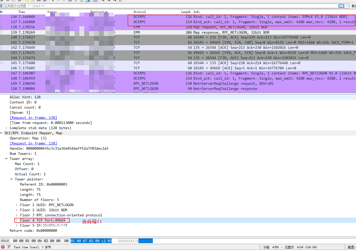Expand 'Floor 3 RPC connection-oriented protocol' node
356x250 pixels.
click(x=17, y=215)
